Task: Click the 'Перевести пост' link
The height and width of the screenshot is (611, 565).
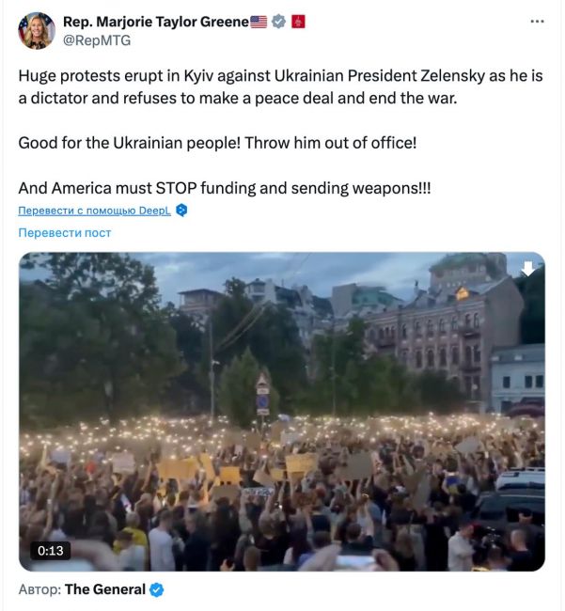Action: click(x=65, y=232)
